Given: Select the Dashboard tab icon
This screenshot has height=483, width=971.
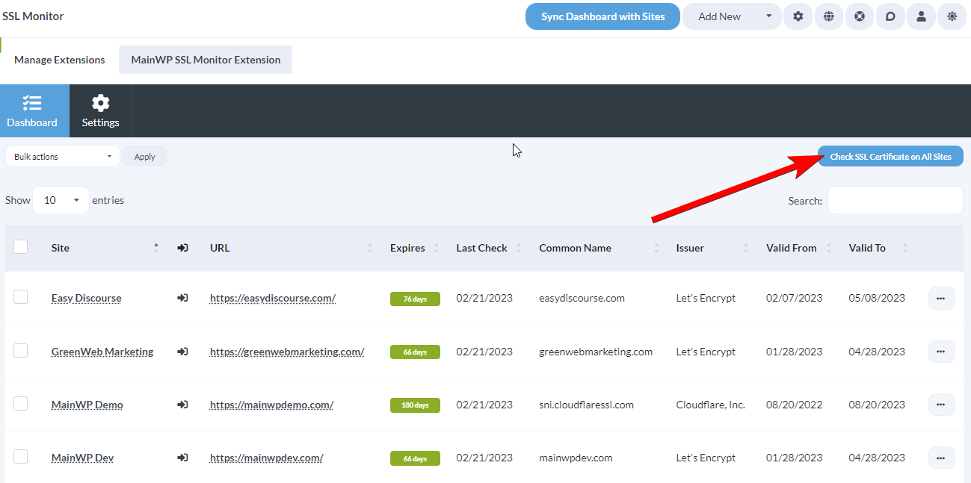Looking at the screenshot, I should point(32,105).
